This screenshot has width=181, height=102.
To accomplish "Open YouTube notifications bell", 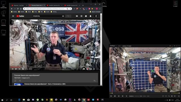I will (x=90, y=16).
